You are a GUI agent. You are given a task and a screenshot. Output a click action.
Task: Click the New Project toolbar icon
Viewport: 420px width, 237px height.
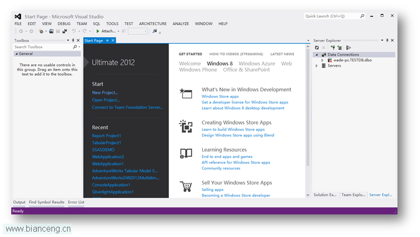point(41,31)
